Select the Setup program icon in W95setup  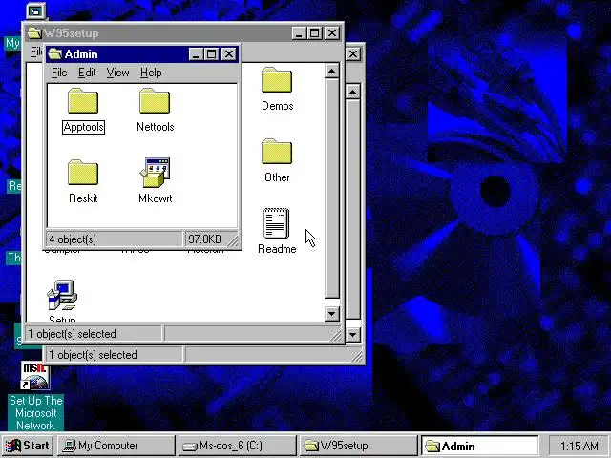pyautogui.click(x=62, y=295)
